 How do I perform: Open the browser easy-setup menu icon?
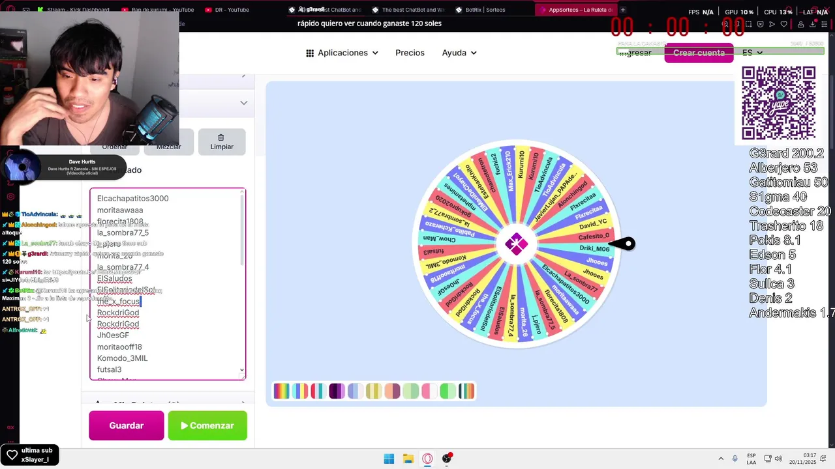click(825, 24)
